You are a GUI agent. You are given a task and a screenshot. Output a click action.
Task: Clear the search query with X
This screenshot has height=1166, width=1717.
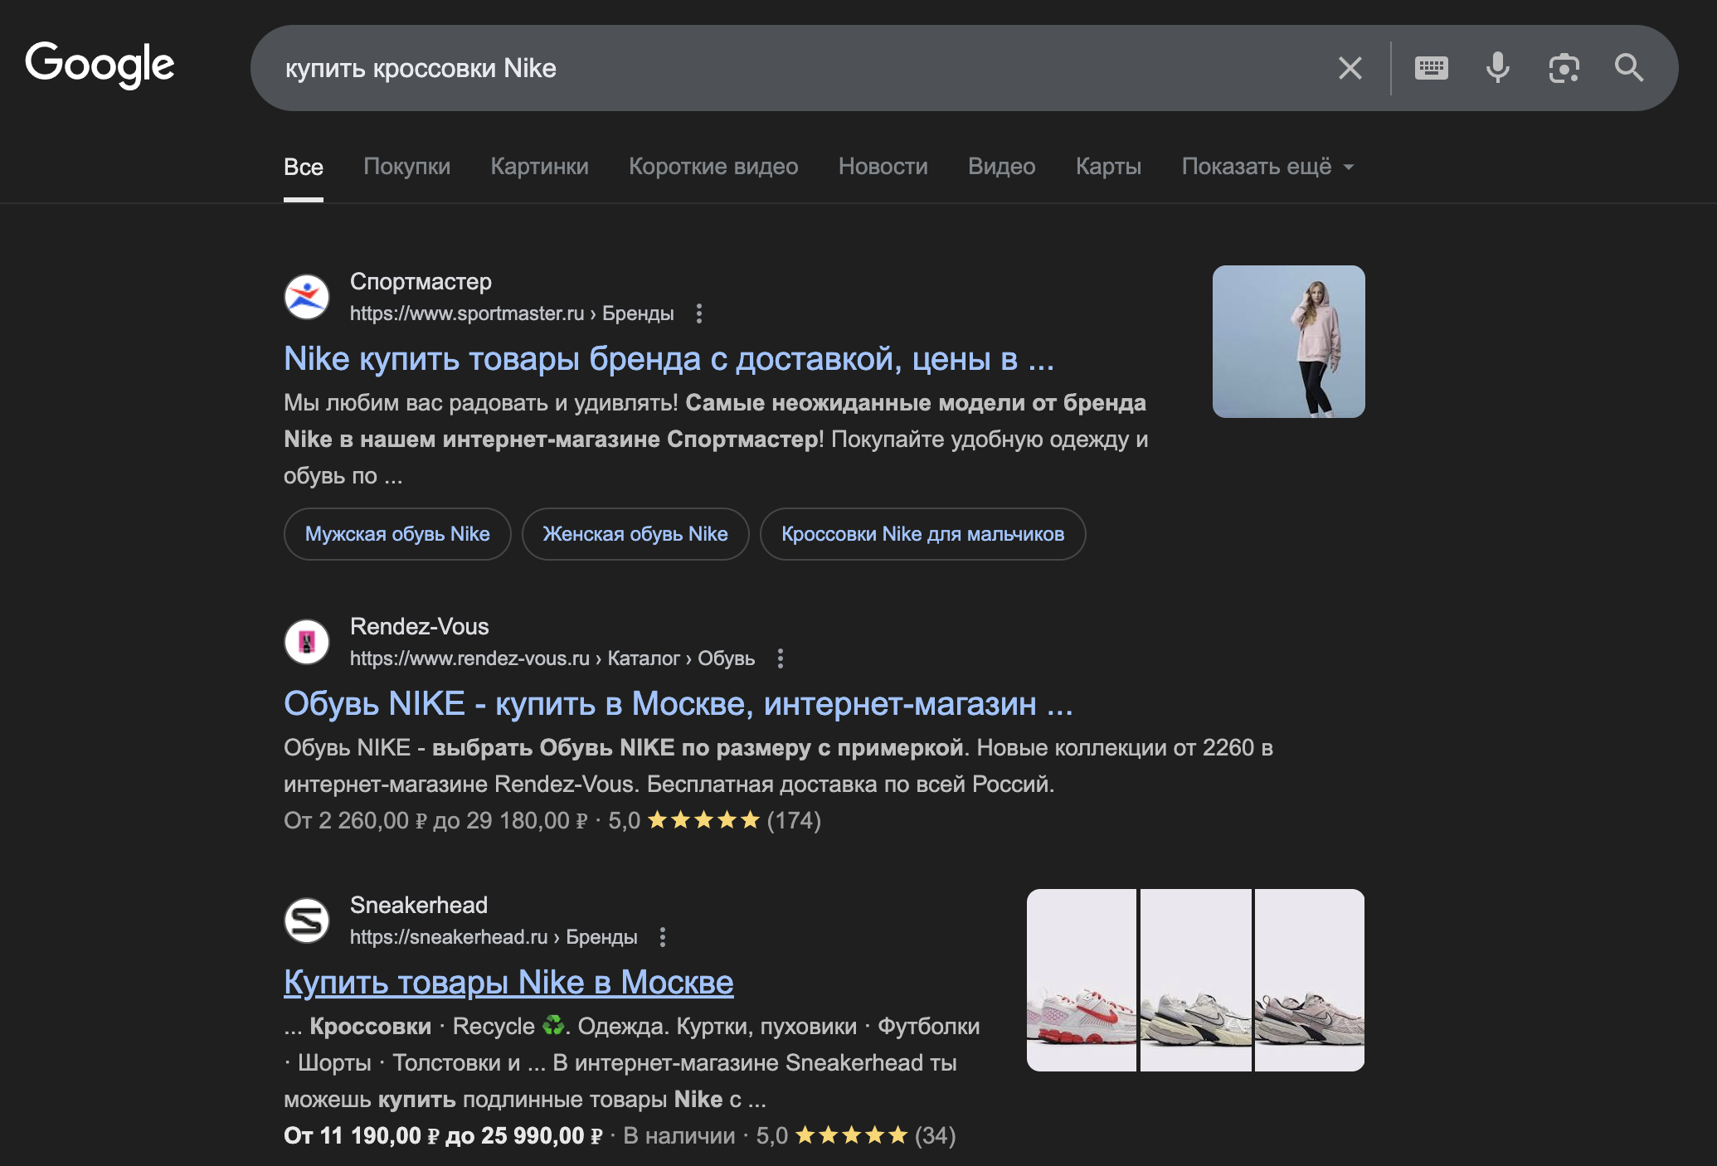[1350, 68]
